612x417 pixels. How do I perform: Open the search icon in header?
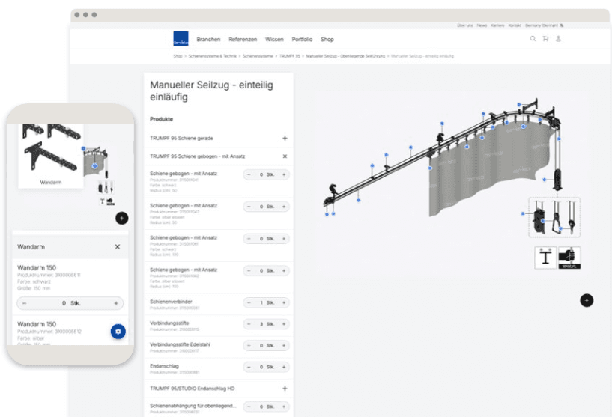coord(533,39)
